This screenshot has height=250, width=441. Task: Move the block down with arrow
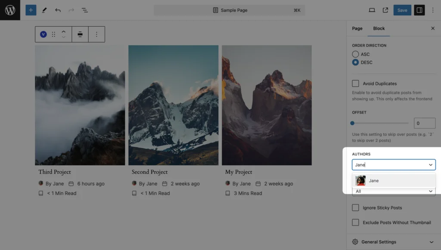(64, 37)
